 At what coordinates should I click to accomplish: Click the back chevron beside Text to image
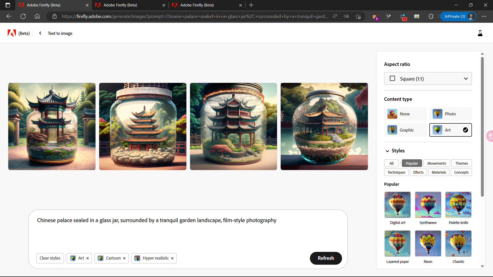pos(40,33)
